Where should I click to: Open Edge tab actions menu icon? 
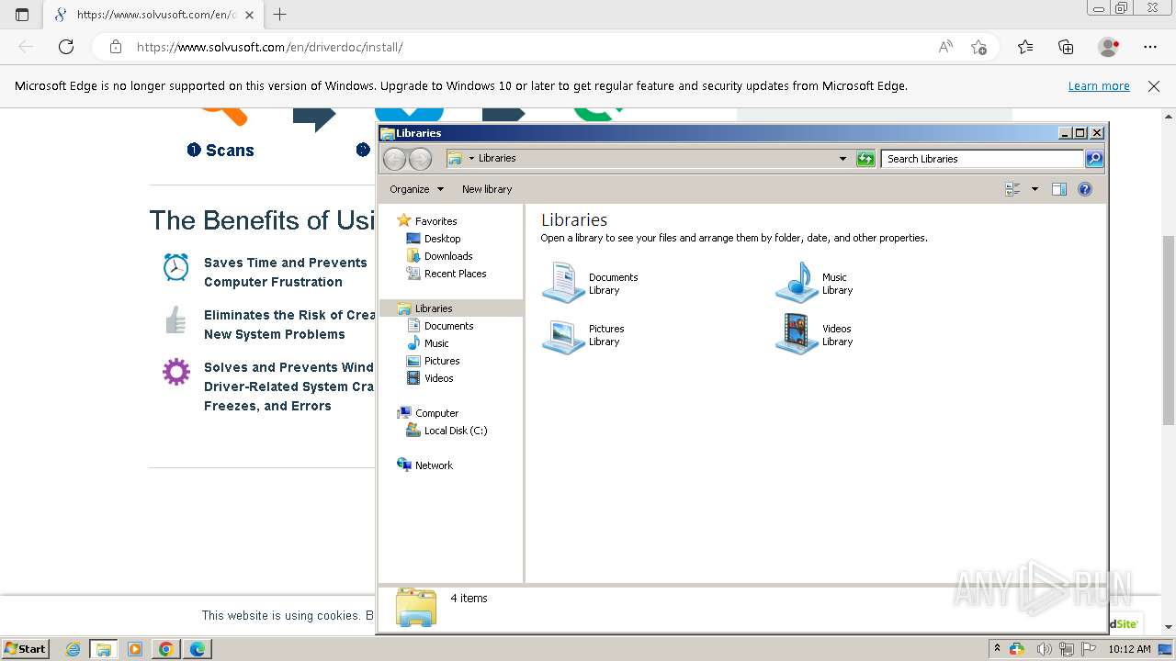22,15
